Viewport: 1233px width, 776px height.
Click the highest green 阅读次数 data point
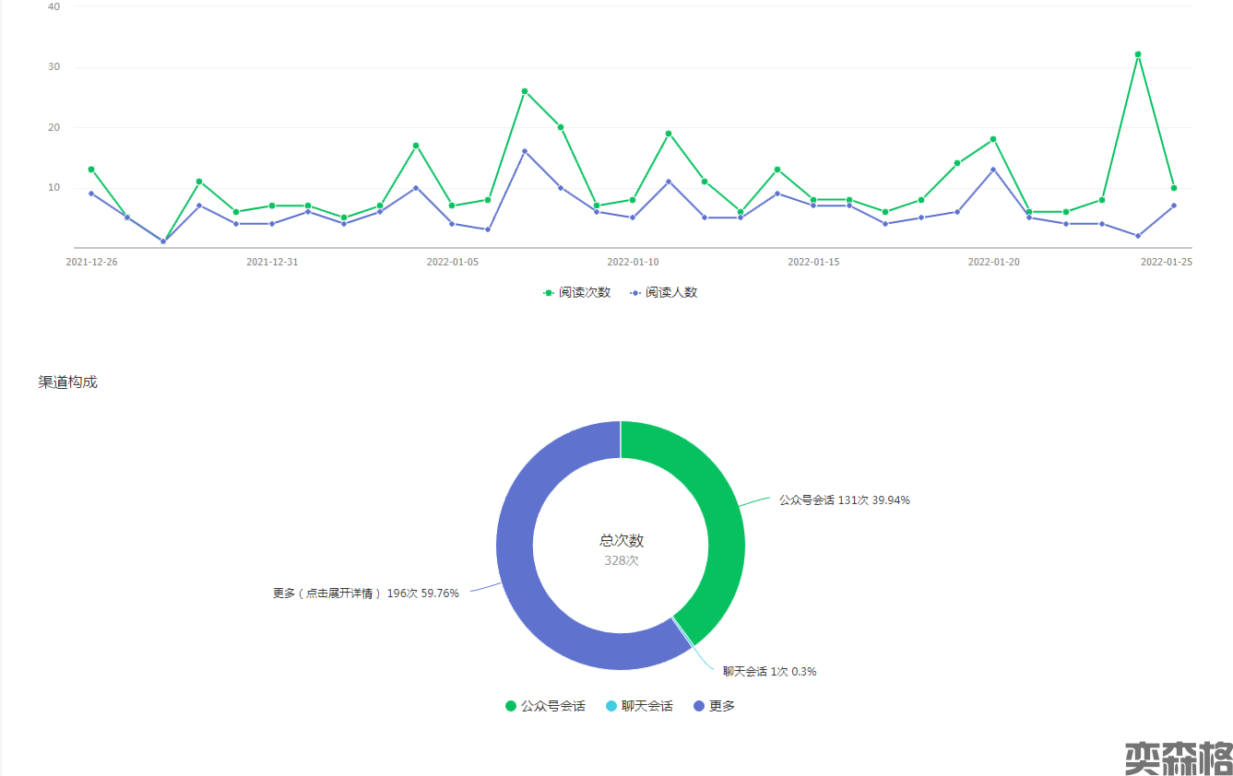[1137, 54]
